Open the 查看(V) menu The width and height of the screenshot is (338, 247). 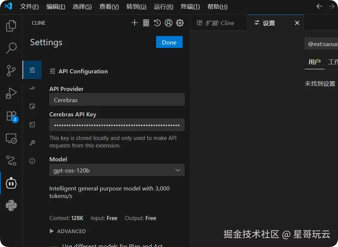tap(109, 7)
